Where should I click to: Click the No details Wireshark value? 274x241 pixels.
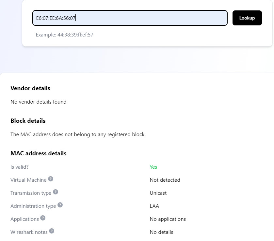point(161,232)
